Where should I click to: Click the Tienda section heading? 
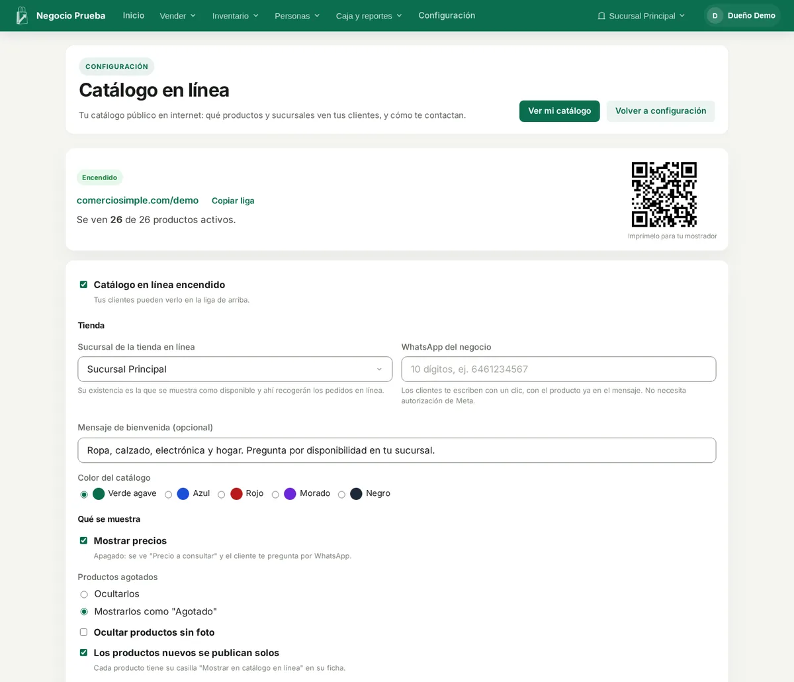point(91,326)
